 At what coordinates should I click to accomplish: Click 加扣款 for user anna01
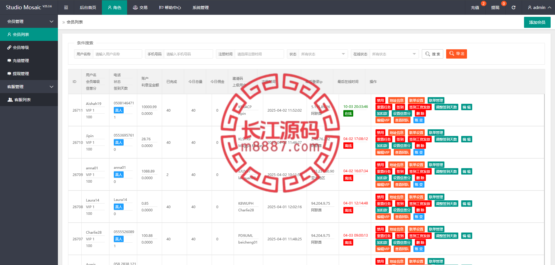coord(382,178)
